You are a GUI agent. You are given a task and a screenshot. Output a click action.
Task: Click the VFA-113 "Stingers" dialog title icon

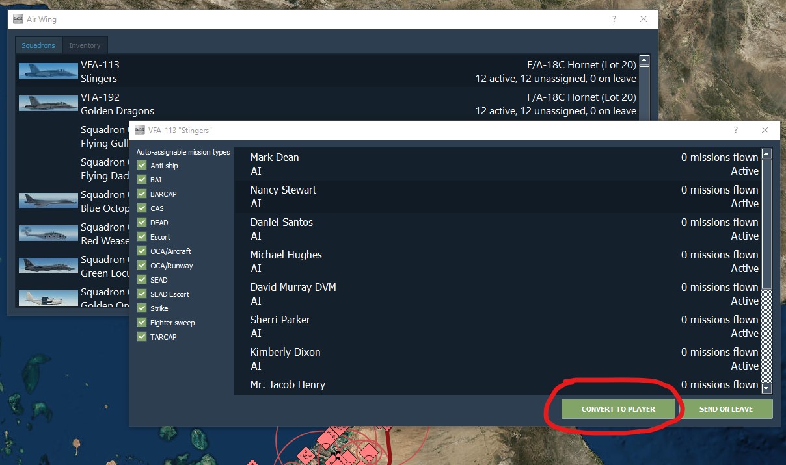pyautogui.click(x=140, y=130)
